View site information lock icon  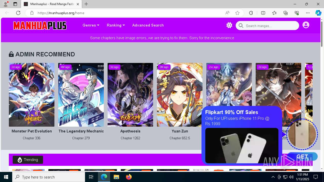[x=32, y=13]
